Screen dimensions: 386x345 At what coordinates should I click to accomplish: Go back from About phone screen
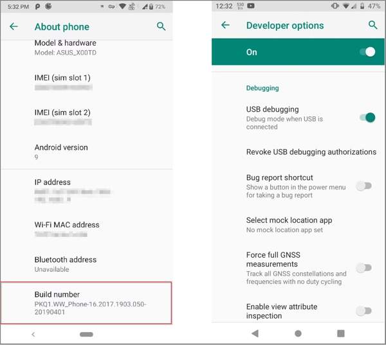[14, 26]
